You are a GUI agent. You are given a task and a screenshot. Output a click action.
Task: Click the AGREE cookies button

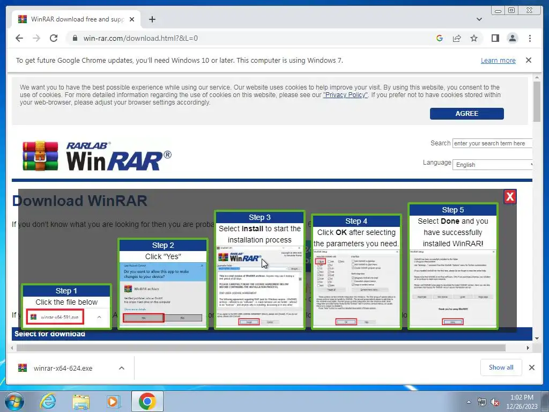(x=467, y=114)
